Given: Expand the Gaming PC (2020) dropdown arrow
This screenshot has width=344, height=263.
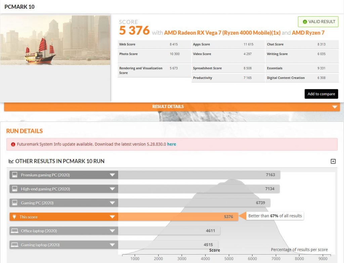Looking at the screenshot, I should (112, 203).
